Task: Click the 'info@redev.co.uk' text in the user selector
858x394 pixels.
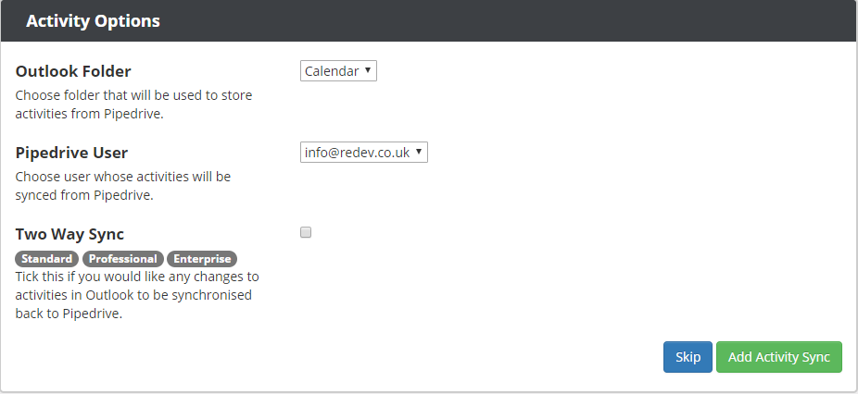Action: [x=357, y=153]
